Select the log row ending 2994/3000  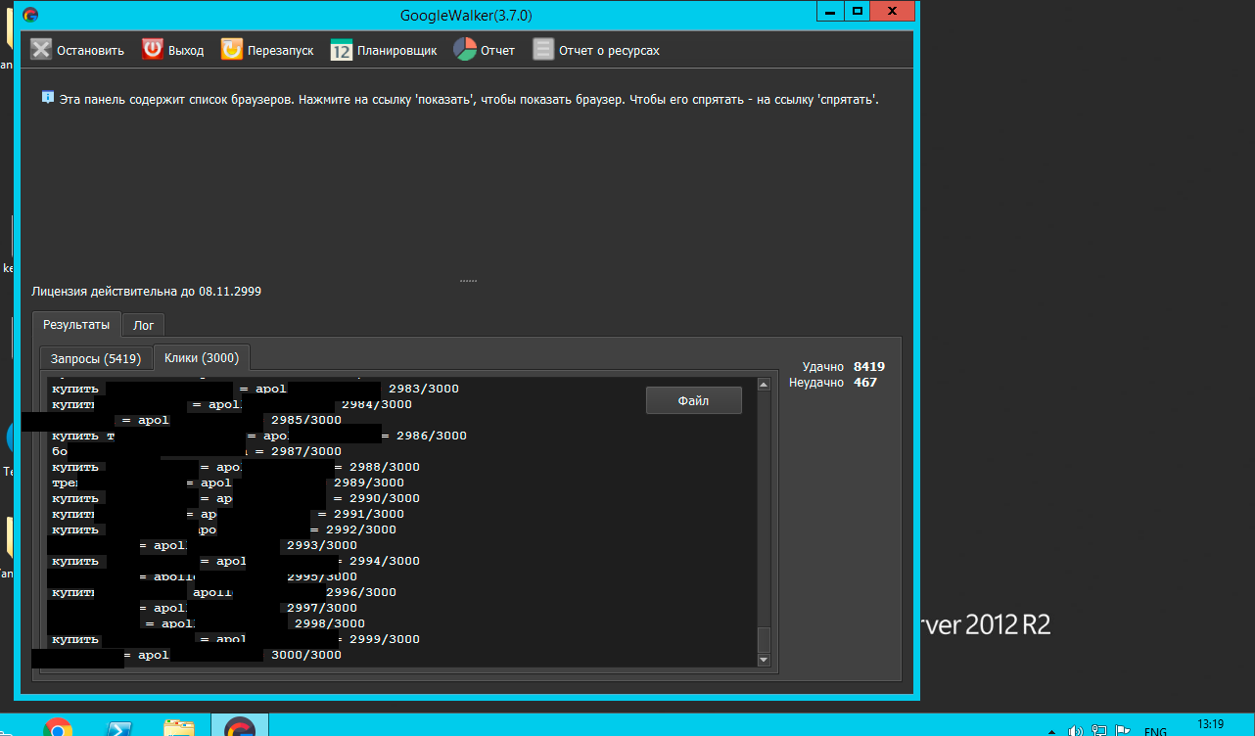click(235, 561)
